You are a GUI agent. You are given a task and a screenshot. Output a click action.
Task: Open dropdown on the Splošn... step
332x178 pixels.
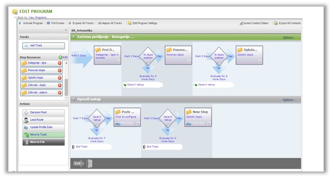pyautogui.click(x=260, y=61)
